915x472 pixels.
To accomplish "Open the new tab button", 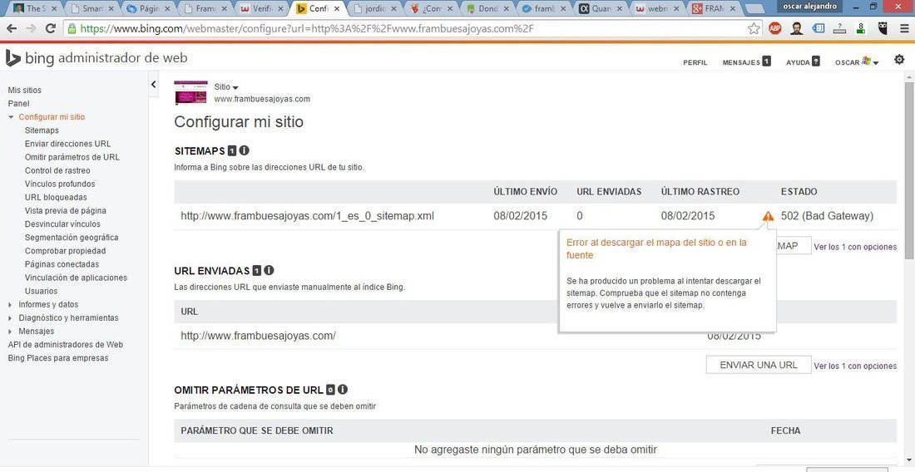I will pos(755,9).
